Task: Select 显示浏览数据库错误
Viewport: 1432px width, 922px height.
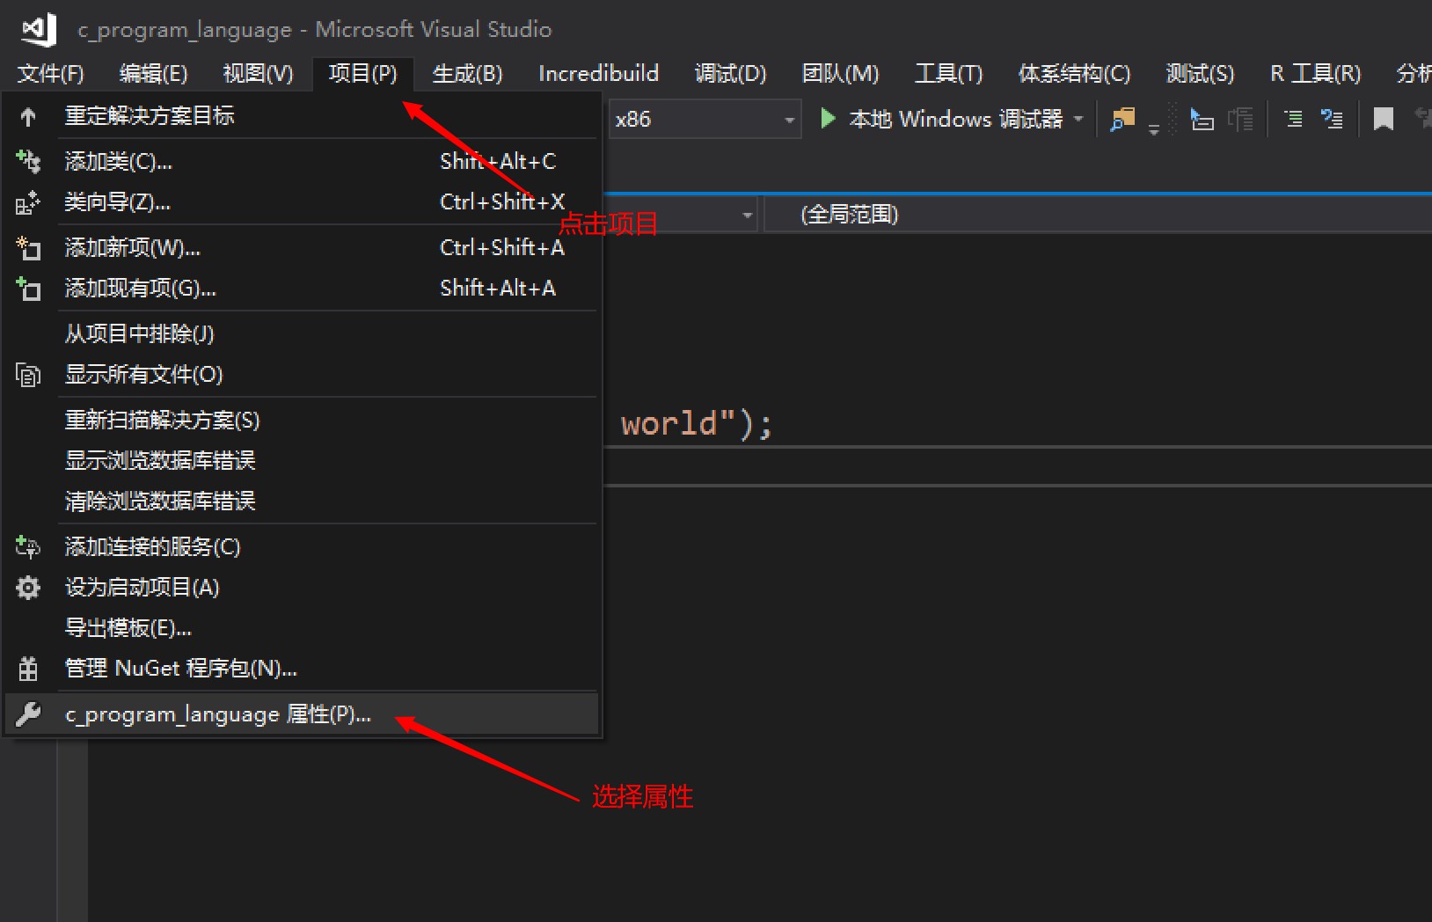Action: [302, 461]
